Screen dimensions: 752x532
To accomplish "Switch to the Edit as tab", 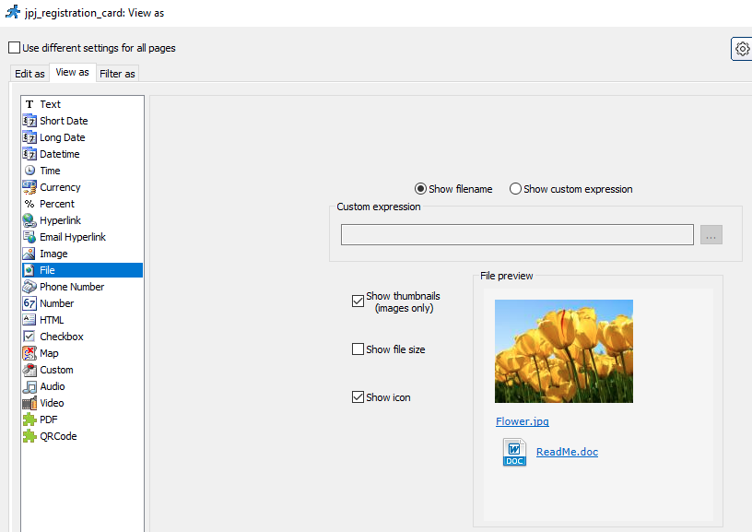I will pyautogui.click(x=29, y=74).
